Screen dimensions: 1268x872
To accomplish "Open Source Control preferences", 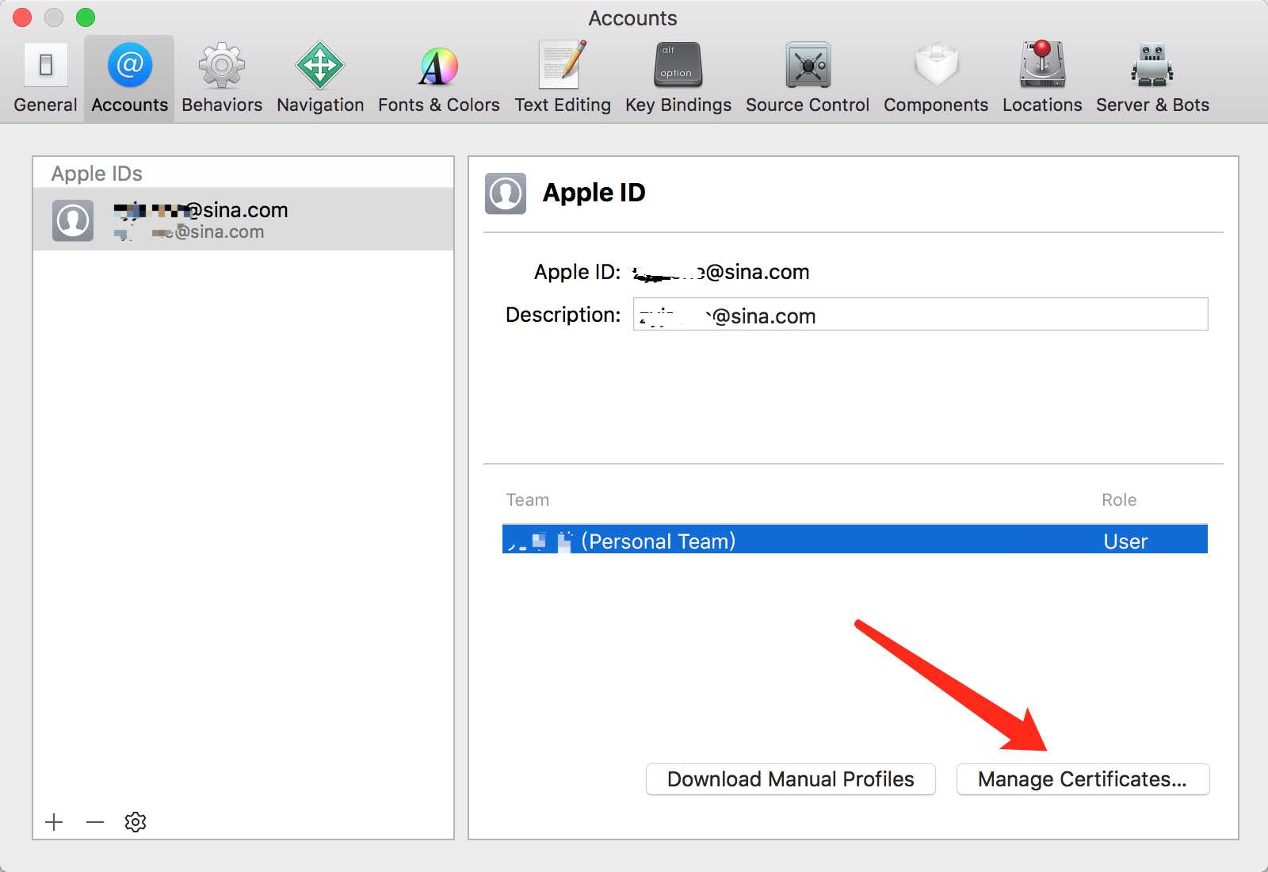I will [x=808, y=78].
